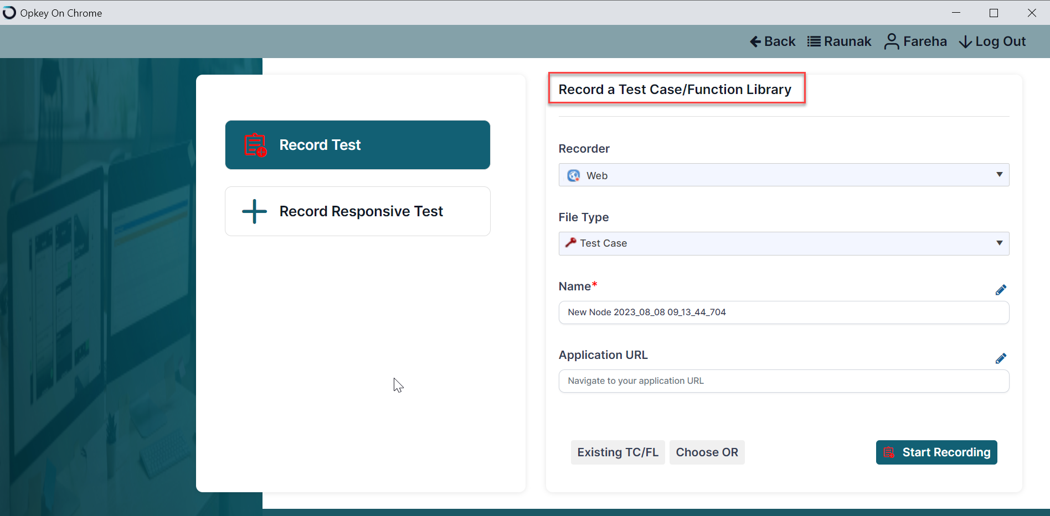Maximize the Opkey On Chrome window
This screenshot has width=1050, height=516.
pyautogui.click(x=994, y=13)
